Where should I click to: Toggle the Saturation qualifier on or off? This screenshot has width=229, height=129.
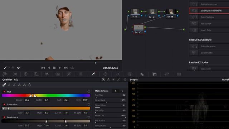coord(4,104)
